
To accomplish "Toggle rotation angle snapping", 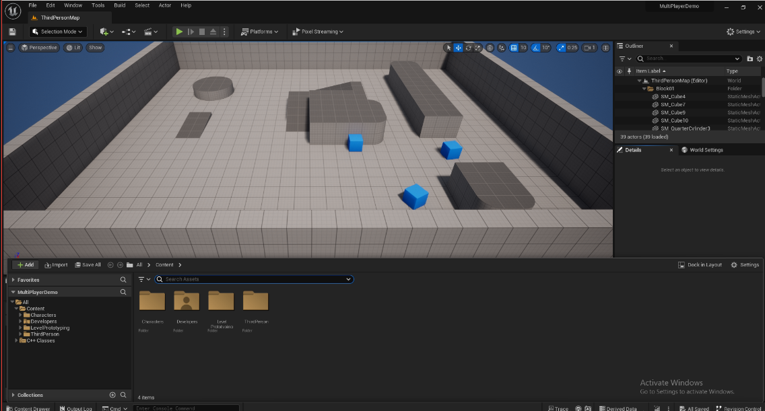I will pos(536,48).
